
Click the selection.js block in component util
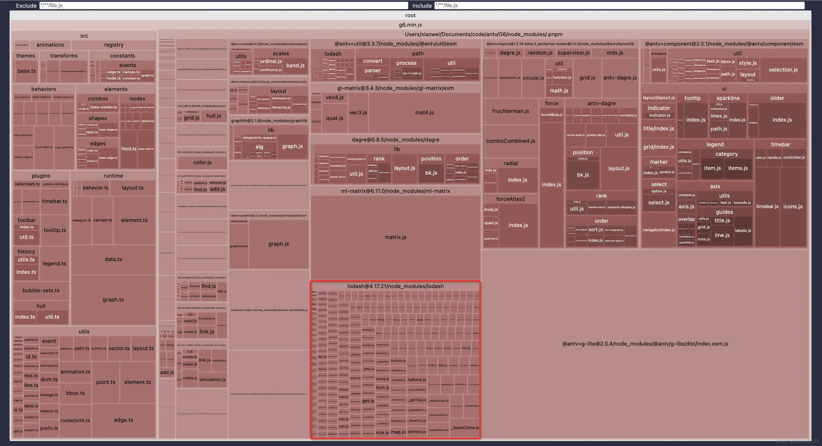(x=783, y=69)
